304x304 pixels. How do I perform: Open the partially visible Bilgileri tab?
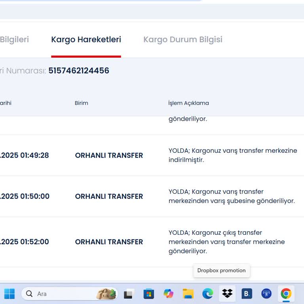pyautogui.click(x=14, y=40)
